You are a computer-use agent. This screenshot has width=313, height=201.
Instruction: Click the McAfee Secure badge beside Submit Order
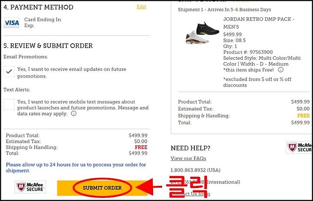point(30,187)
